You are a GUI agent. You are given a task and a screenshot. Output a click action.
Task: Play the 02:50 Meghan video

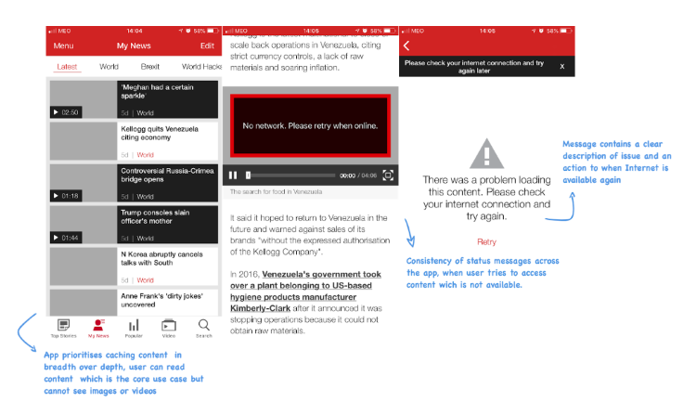point(66,112)
